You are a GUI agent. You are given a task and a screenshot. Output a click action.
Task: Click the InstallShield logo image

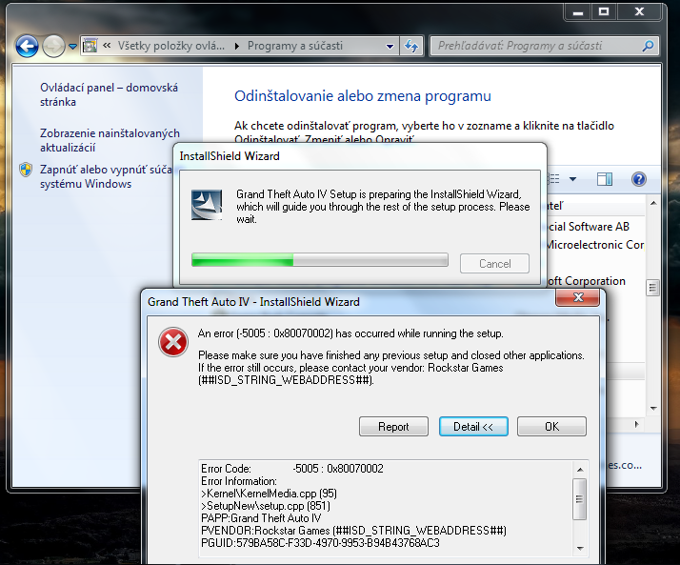point(207,204)
